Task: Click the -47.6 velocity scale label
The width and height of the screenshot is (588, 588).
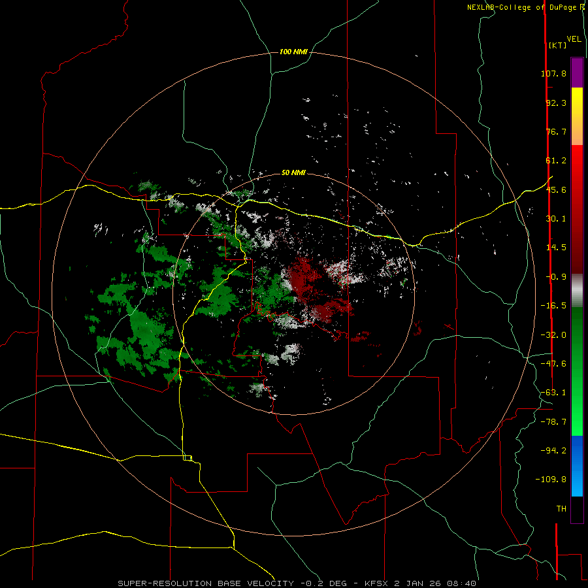Action: coord(553,364)
